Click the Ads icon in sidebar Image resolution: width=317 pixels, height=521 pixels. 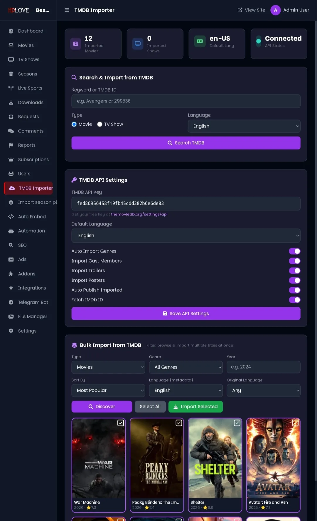(11, 259)
